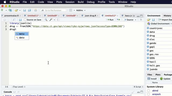Viewport: 172px width, 96px height.
Task: Open the Plots tab
Action: click(158, 75)
